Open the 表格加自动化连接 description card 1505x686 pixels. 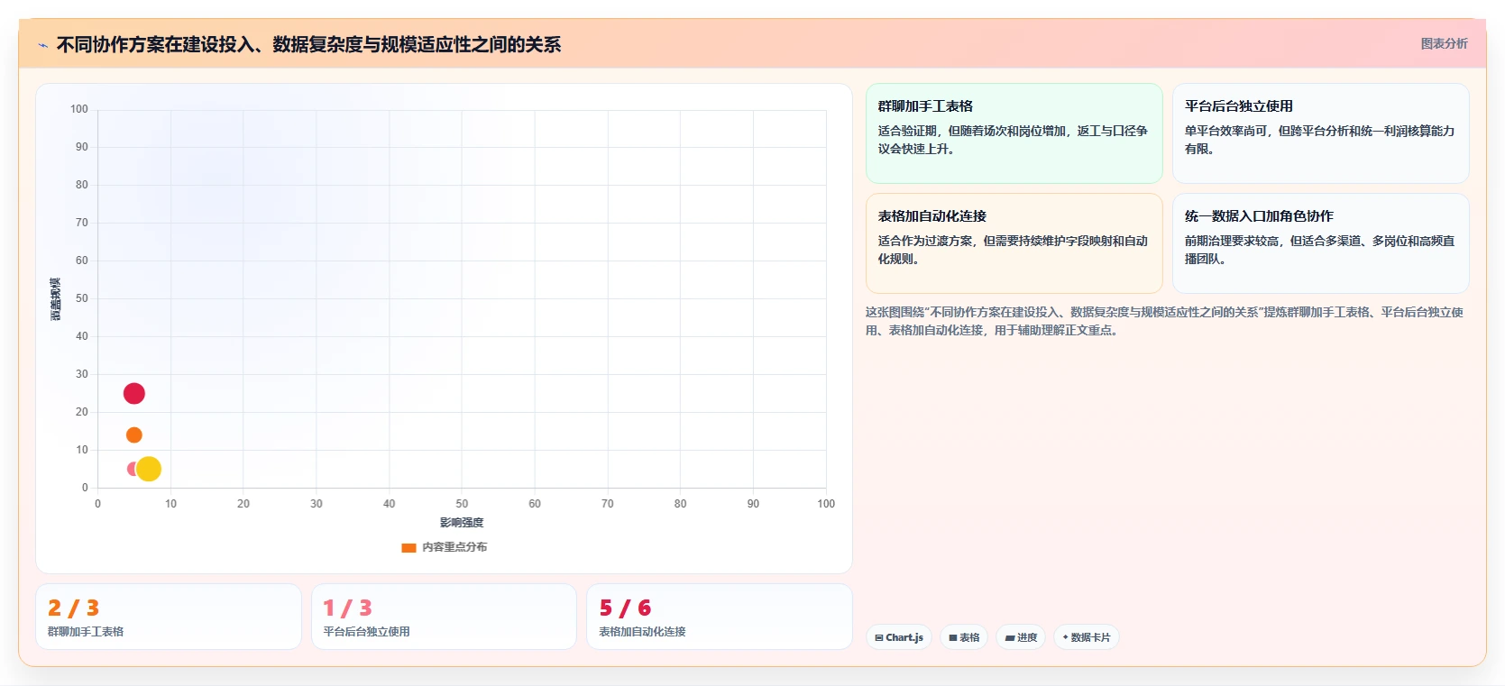pos(1014,243)
